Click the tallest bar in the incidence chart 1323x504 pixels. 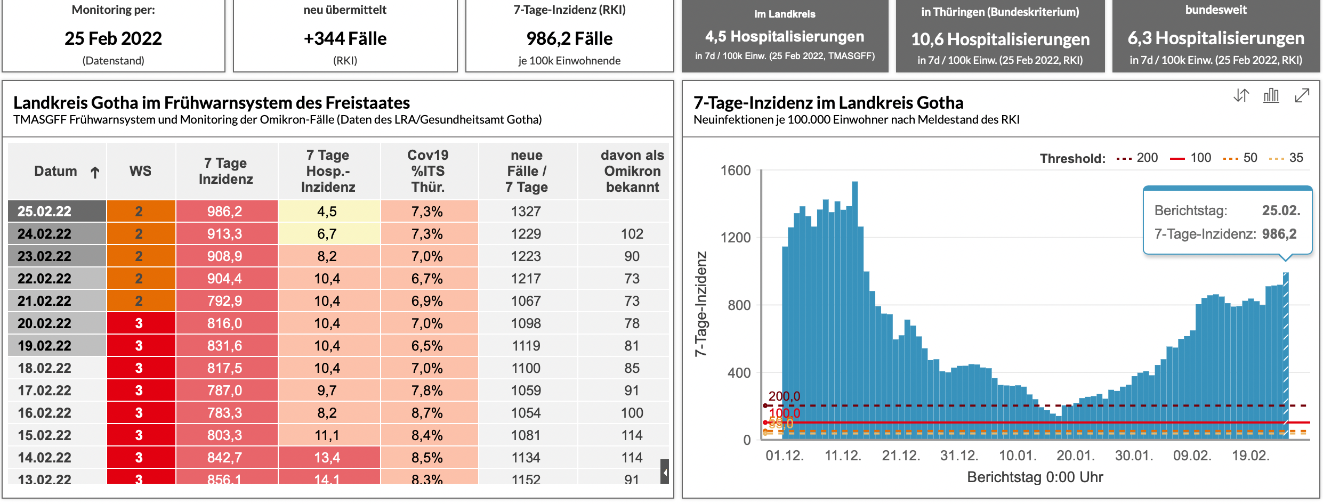(x=855, y=311)
